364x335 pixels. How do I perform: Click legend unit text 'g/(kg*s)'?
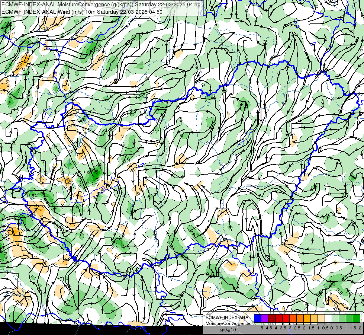(228, 330)
